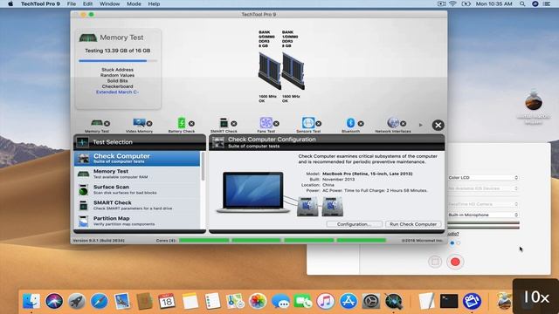Click the Bluetooth queue icon
The height and width of the screenshot is (314, 559).
[x=350, y=123]
